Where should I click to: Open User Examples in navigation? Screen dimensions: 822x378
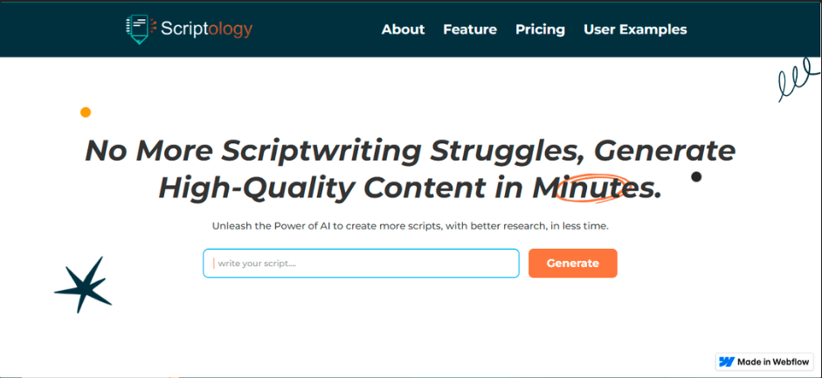(x=635, y=30)
